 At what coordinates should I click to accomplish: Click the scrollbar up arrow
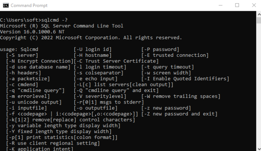click(258, 15)
